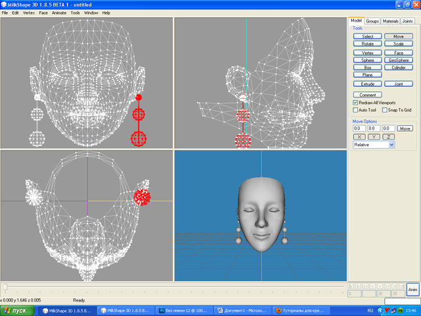Pick the GeoSphere tool
This screenshot has width=421, height=316.
pos(398,60)
